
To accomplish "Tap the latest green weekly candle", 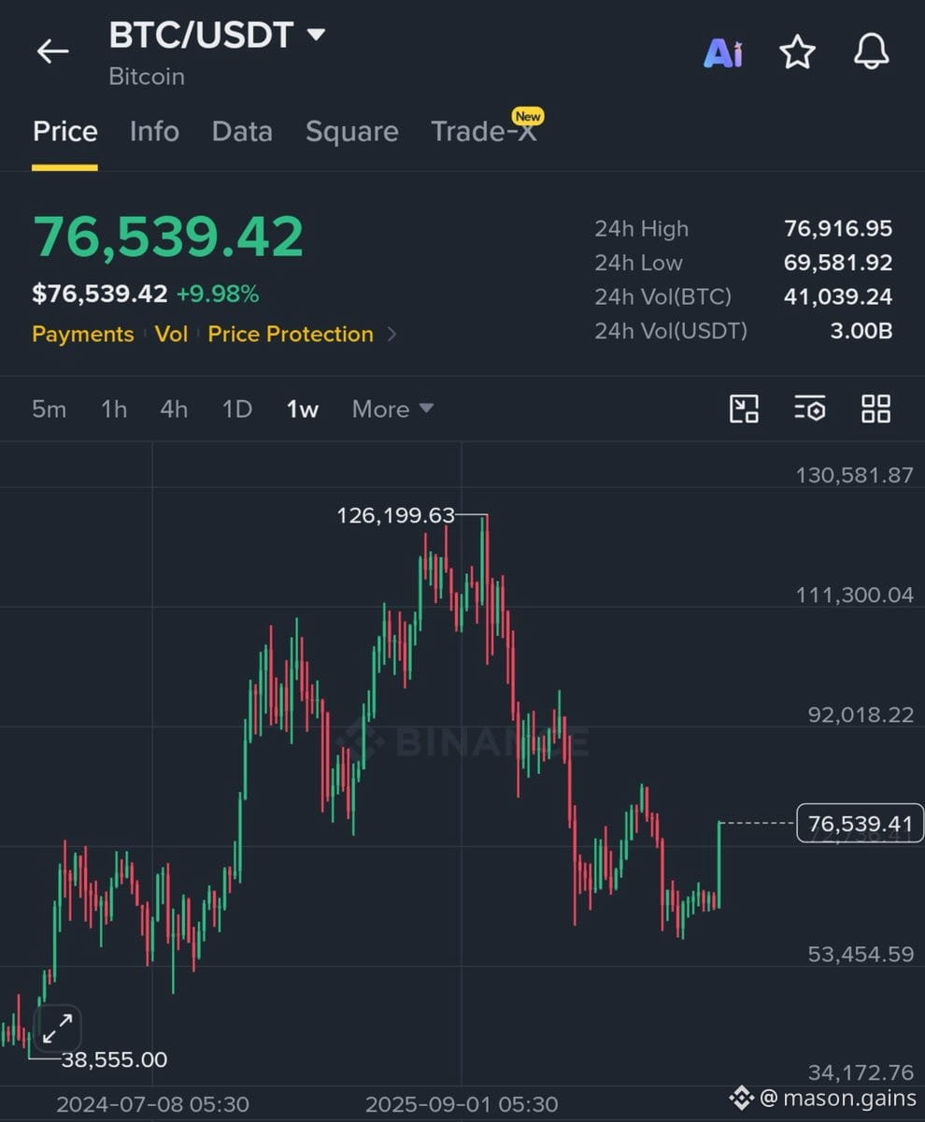I will (719, 865).
